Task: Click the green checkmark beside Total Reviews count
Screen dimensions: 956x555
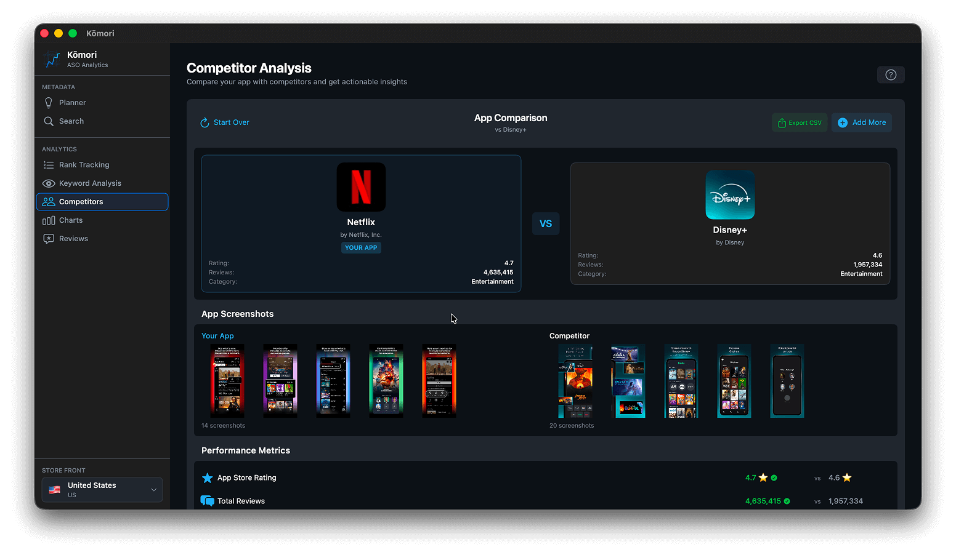Action: (787, 501)
